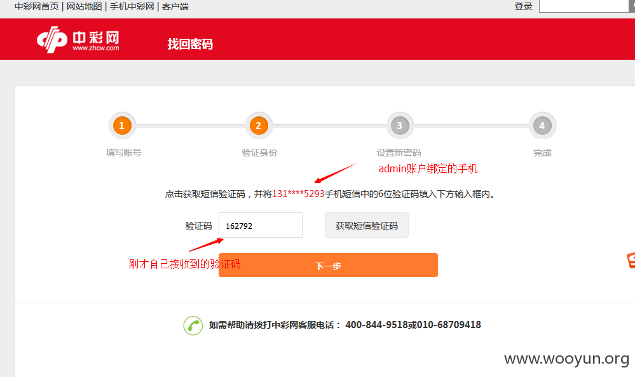635x377 pixels.
Task: Click the 验证码 input field containing 162792
Action: pos(261,225)
